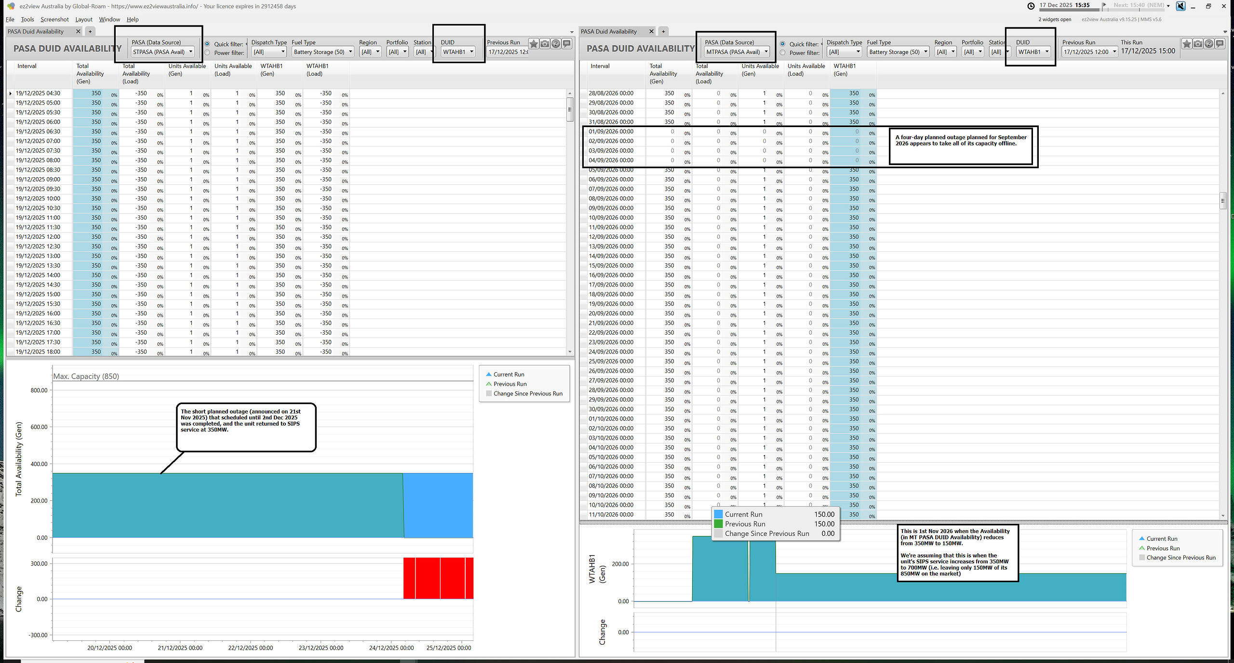
Task: Close the right PASA Duid Availability tab
Action: click(x=651, y=32)
